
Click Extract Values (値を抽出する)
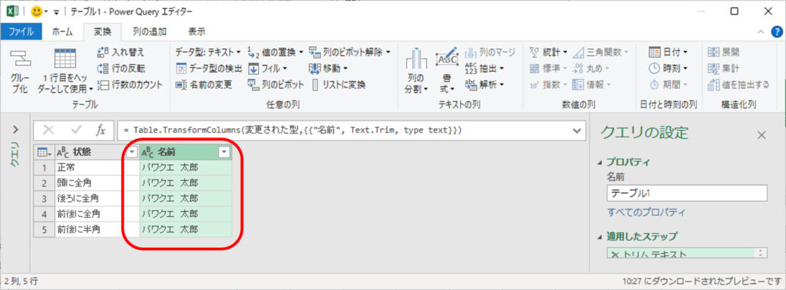tap(738, 84)
